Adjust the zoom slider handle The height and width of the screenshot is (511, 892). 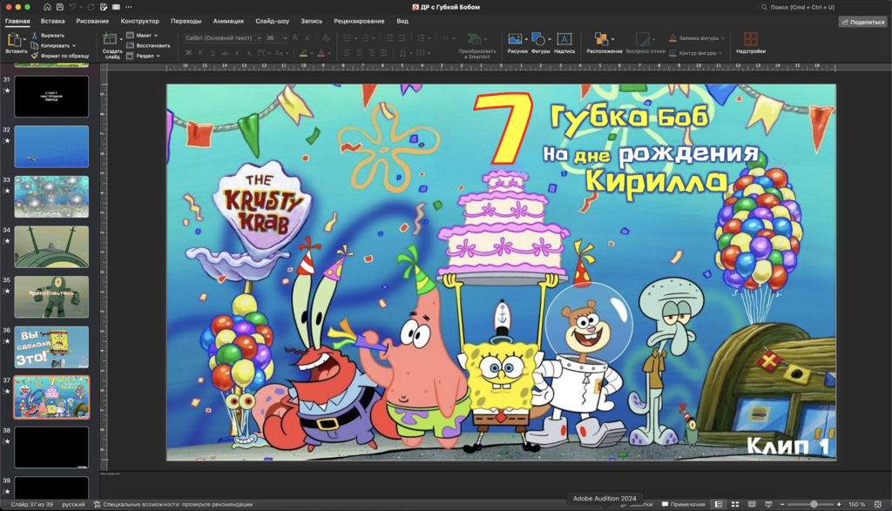point(814,504)
